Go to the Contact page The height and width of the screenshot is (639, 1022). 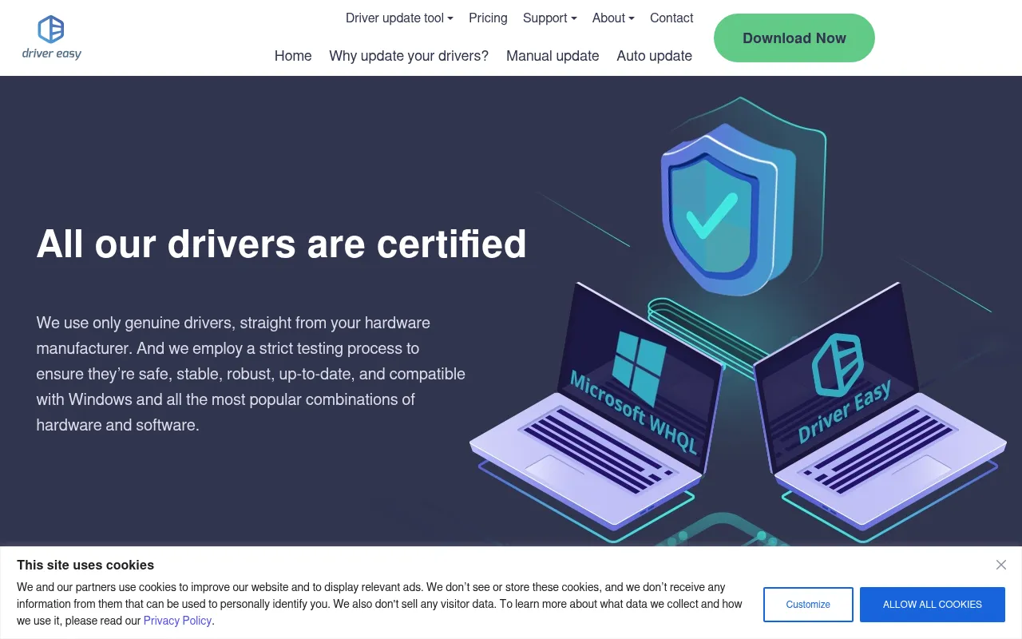(671, 18)
